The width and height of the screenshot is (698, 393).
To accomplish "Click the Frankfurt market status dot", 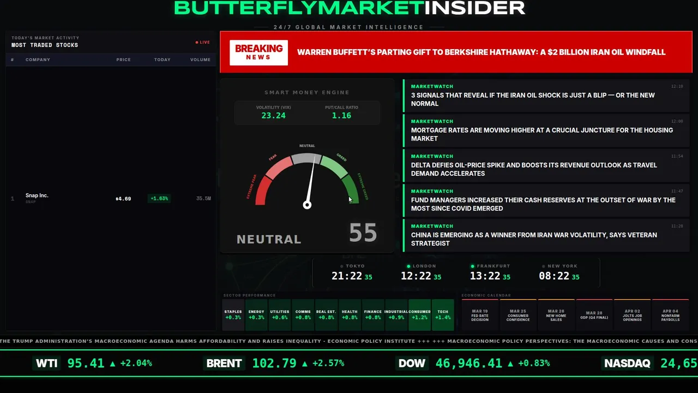I will coord(472,266).
